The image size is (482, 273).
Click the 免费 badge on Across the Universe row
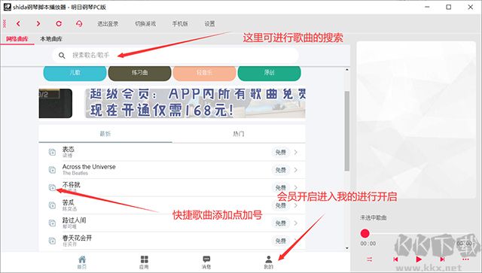(281, 170)
